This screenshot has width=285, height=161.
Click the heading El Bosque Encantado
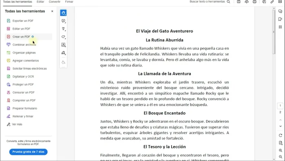(x=164, y=113)
